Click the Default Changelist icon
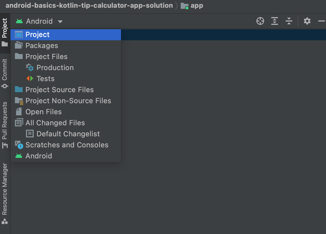 point(30,134)
